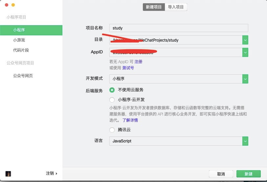Click the 项目名称 input field

[179, 28]
